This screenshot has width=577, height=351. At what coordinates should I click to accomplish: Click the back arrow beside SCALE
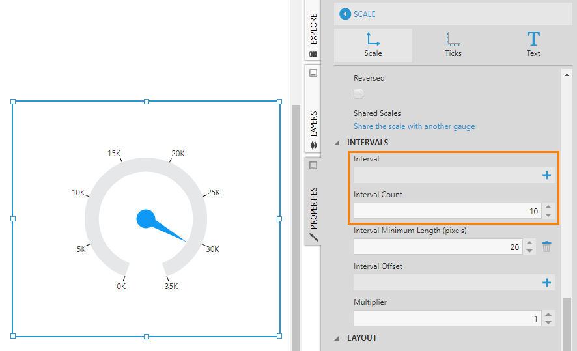345,14
